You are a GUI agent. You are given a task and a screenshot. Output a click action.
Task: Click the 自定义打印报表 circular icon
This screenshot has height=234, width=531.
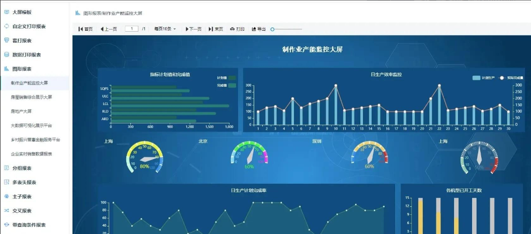click(x=7, y=26)
